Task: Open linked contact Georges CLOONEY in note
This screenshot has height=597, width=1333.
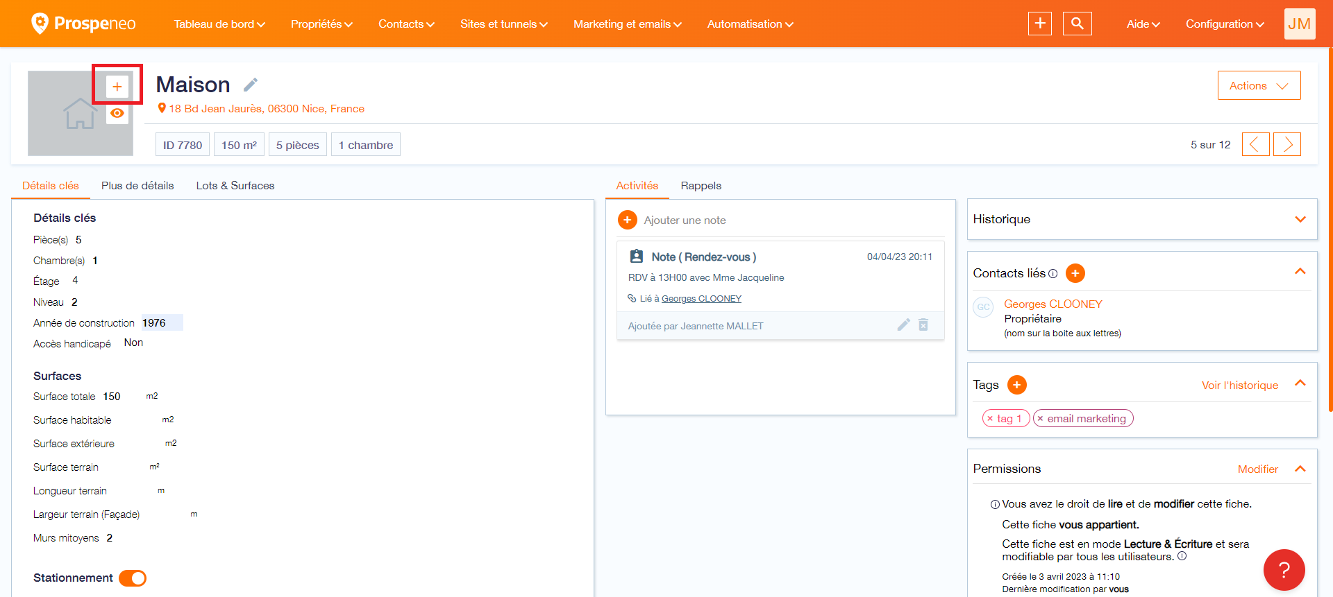Action: [x=701, y=299]
